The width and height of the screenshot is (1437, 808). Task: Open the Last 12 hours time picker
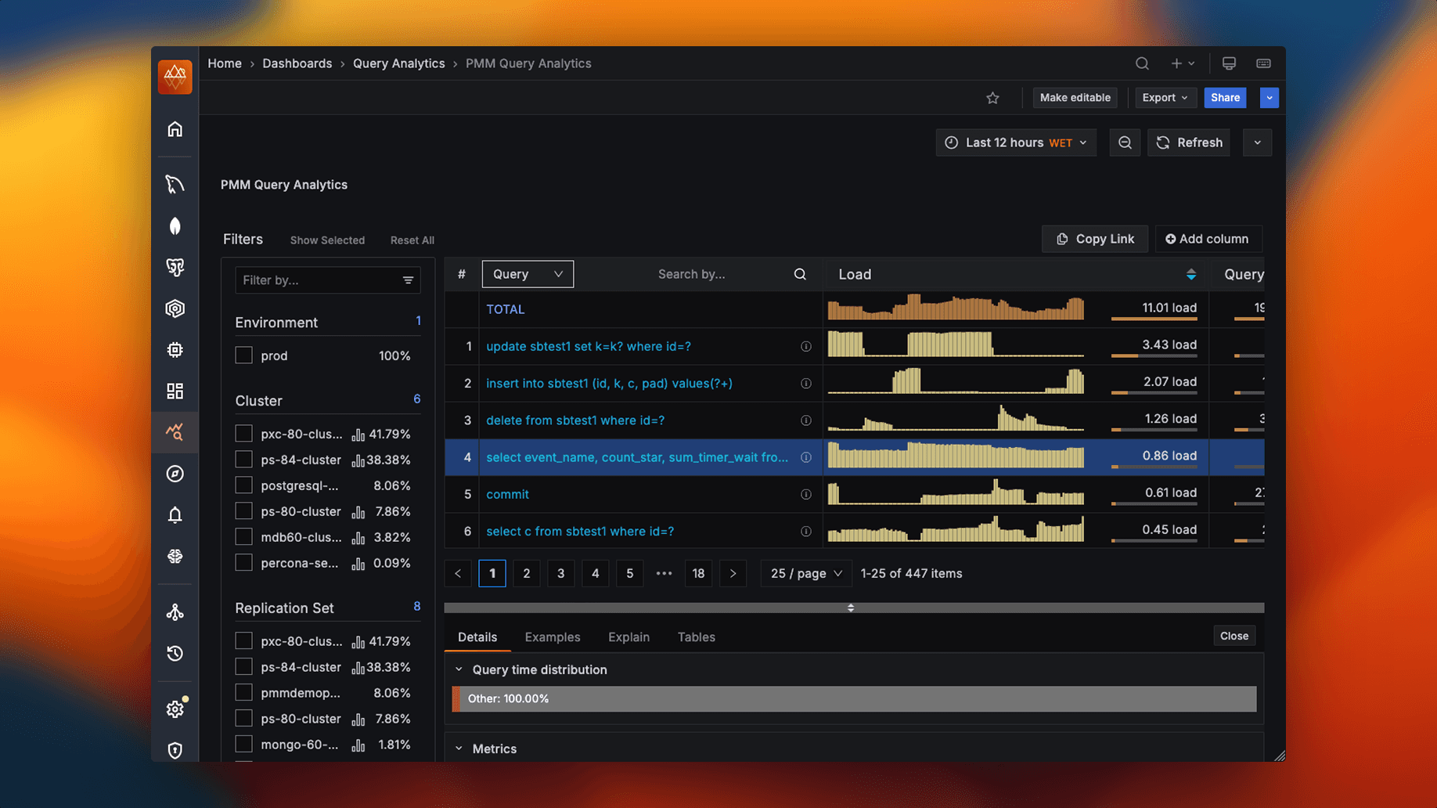pos(1016,142)
